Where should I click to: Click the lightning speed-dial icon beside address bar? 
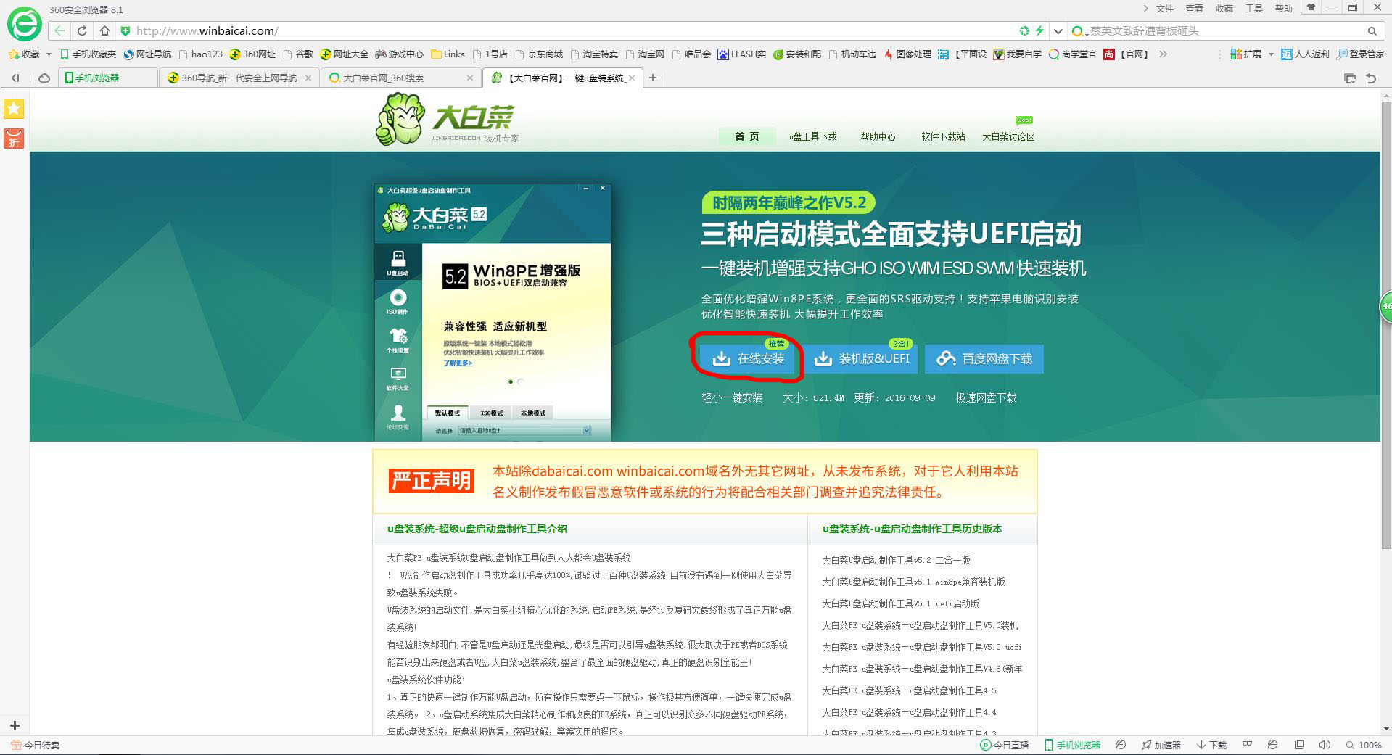click(1040, 30)
